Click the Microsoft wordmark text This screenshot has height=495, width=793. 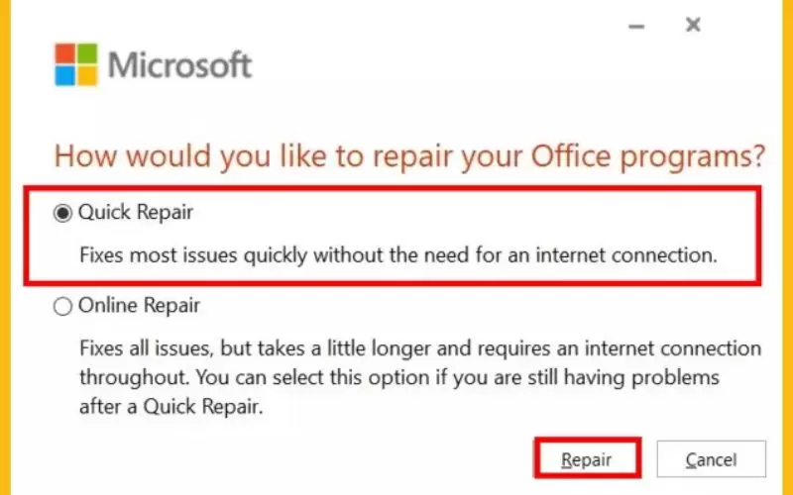179,65
